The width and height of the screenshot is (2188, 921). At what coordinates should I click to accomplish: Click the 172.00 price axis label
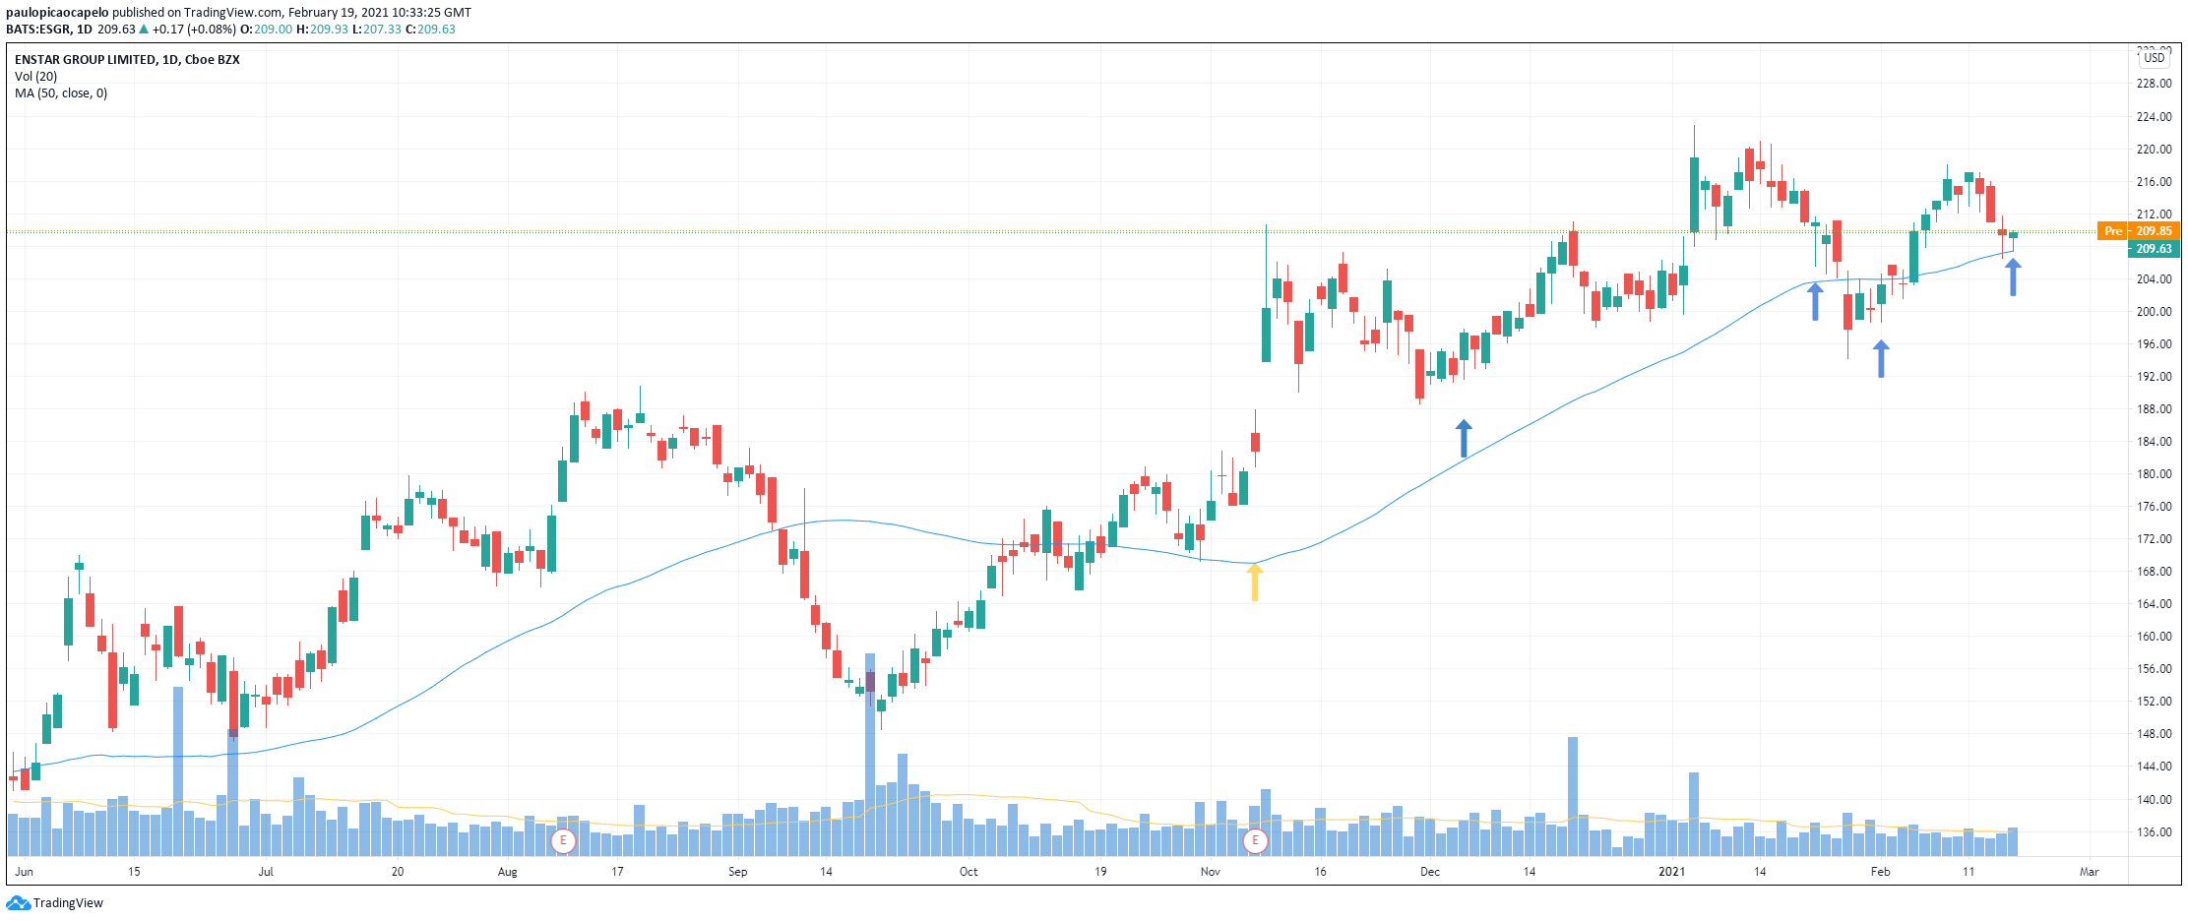(x=2154, y=539)
